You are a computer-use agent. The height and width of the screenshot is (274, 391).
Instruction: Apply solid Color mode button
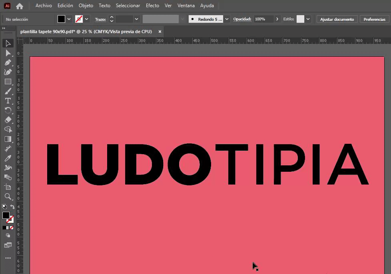4,228
